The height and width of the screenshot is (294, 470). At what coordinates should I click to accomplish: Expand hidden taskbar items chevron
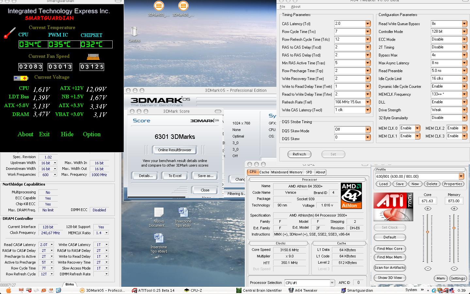422,290
